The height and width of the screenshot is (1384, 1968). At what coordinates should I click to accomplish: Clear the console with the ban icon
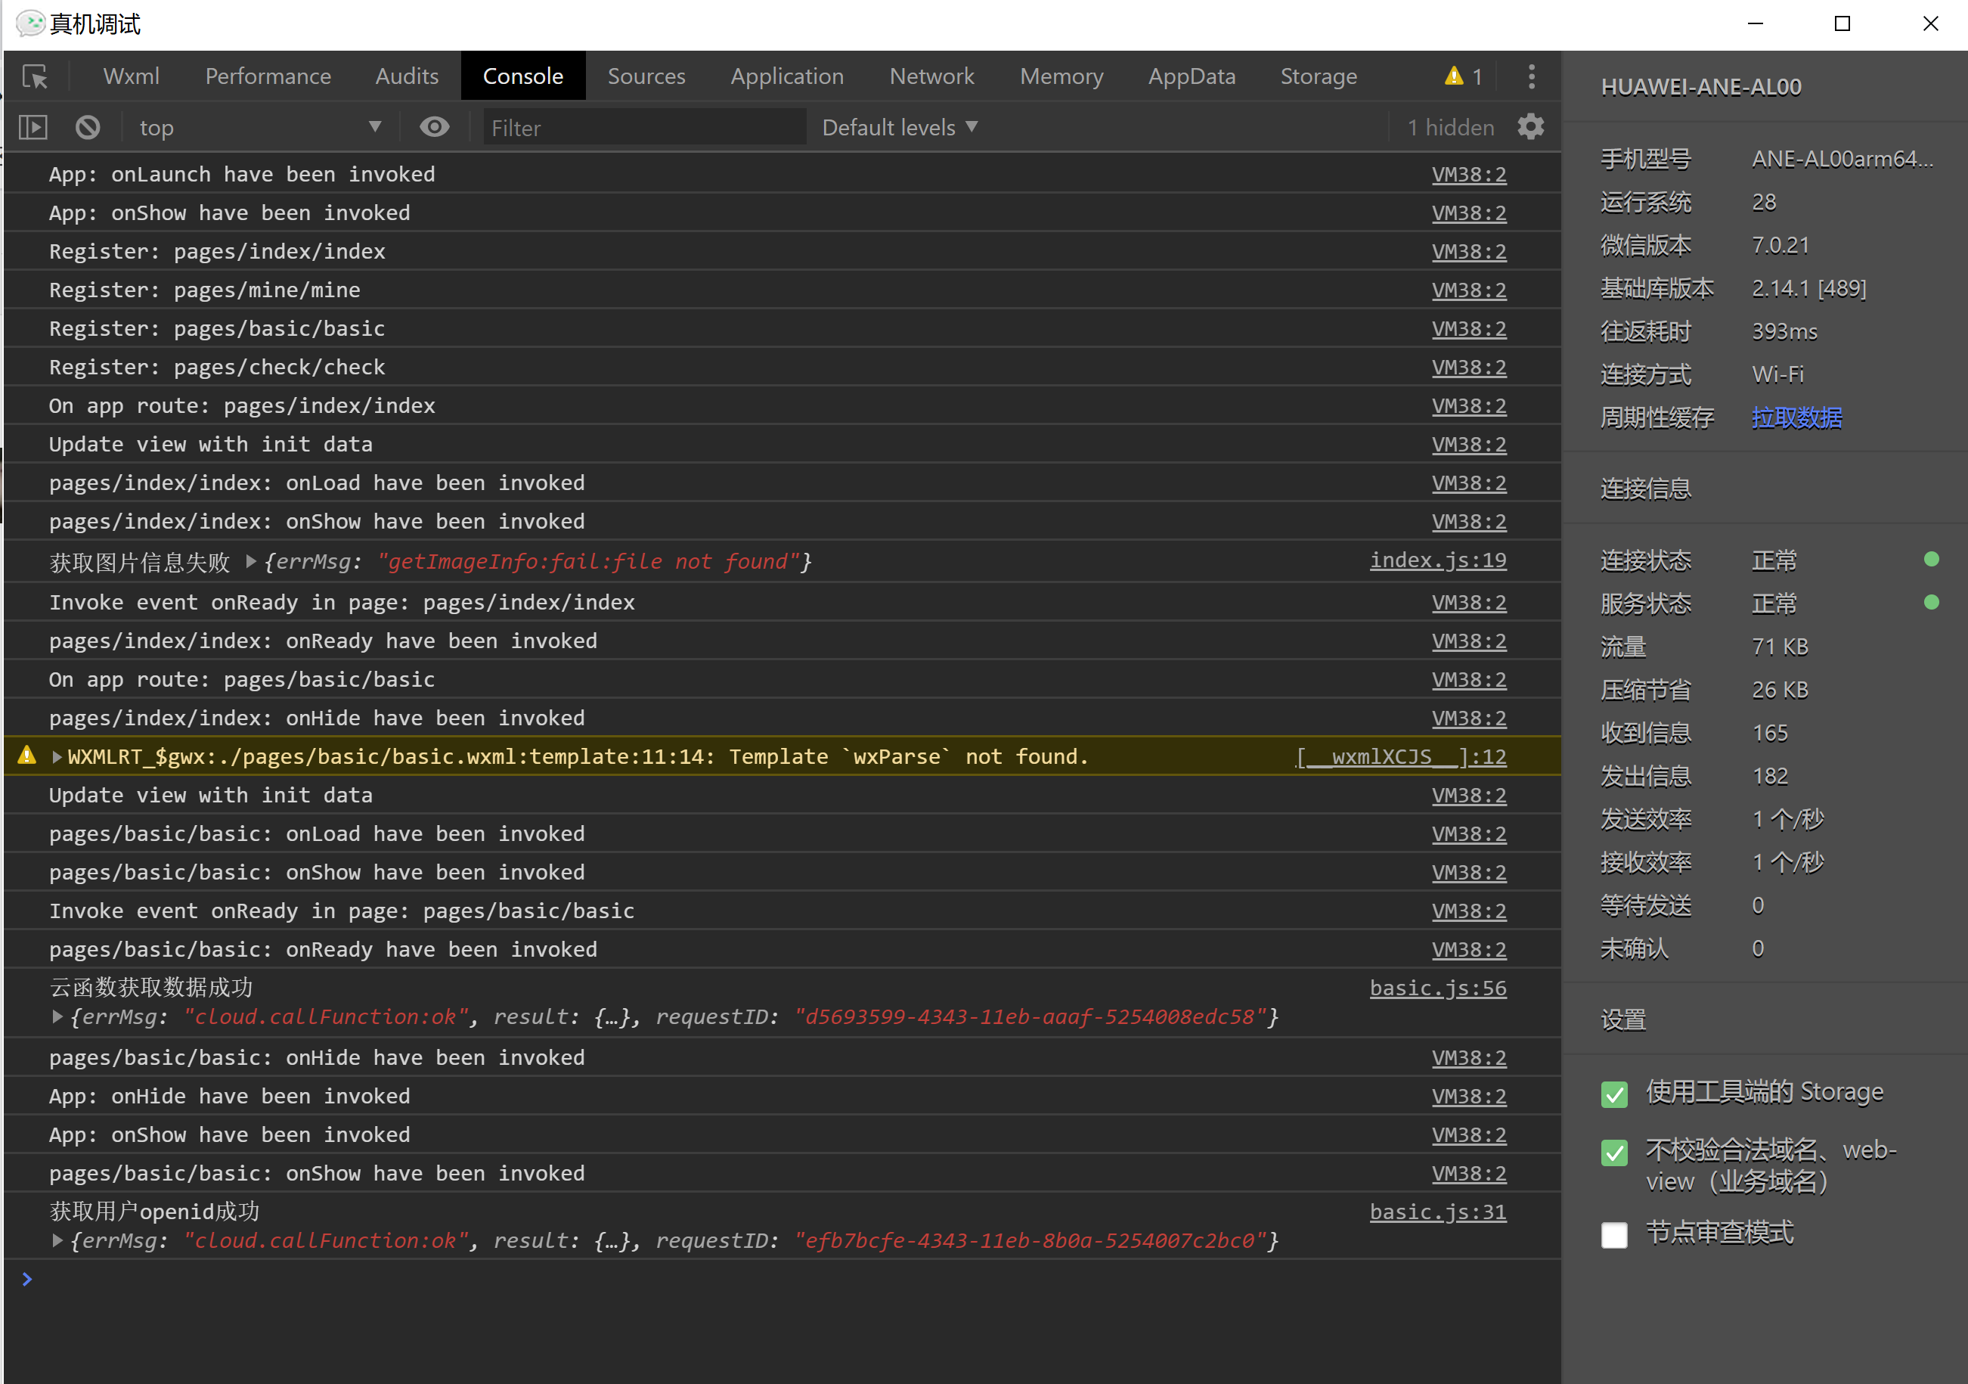pyautogui.click(x=88, y=128)
